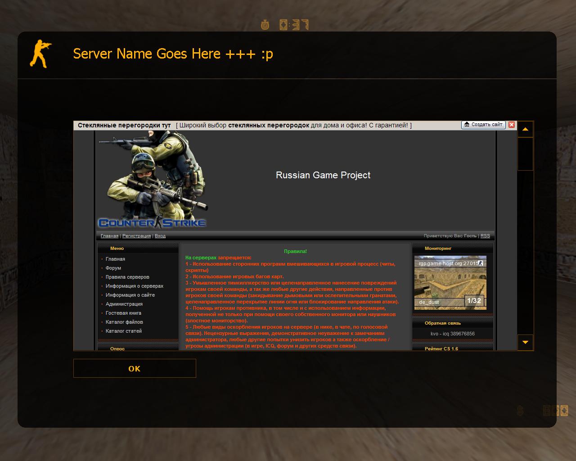The width and height of the screenshot is (576, 461).
Task: Open Правила серверов menu item
Action: click(127, 277)
